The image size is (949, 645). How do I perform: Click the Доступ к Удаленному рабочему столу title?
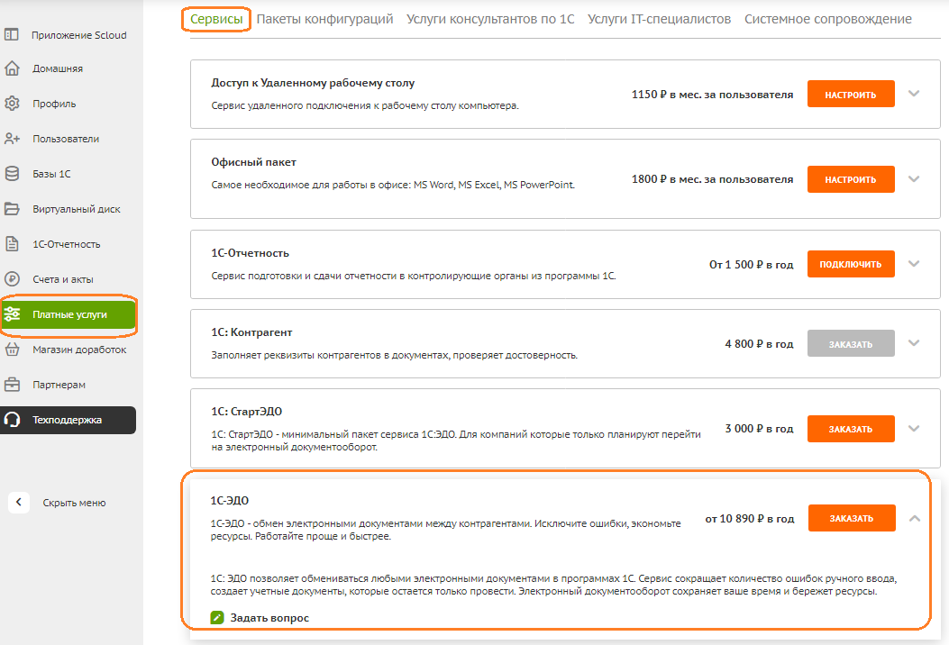(313, 83)
